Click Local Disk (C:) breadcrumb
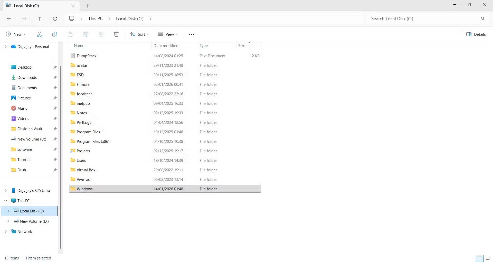This screenshot has width=493, height=262. (x=130, y=18)
